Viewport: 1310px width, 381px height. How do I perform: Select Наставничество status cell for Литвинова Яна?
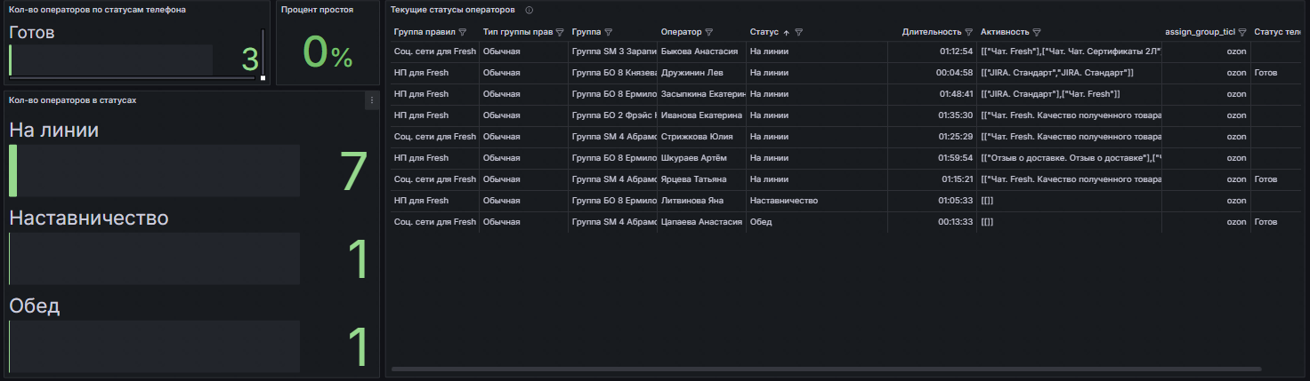(821, 201)
